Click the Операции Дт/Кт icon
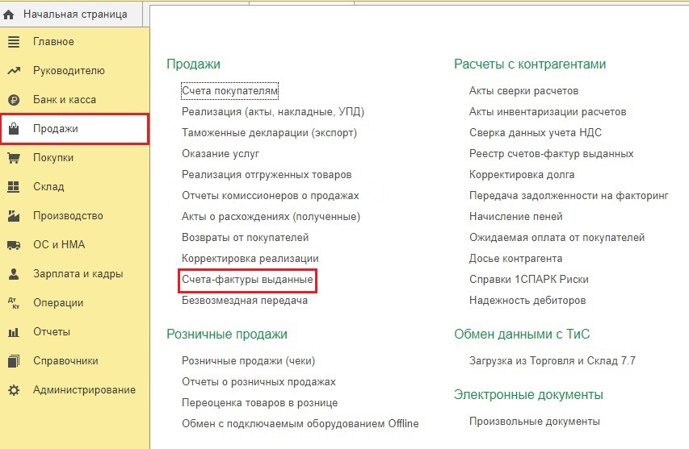This screenshot has height=449, width=689. tap(14, 303)
